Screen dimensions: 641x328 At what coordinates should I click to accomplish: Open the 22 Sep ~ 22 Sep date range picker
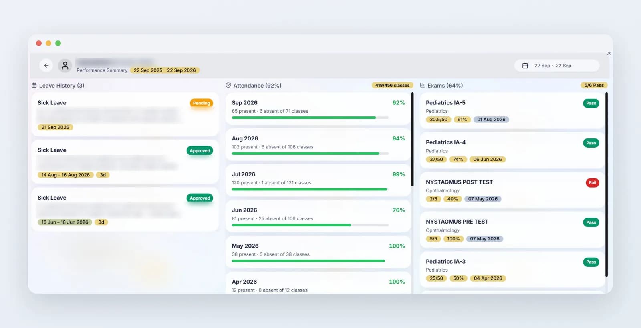point(557,66)
